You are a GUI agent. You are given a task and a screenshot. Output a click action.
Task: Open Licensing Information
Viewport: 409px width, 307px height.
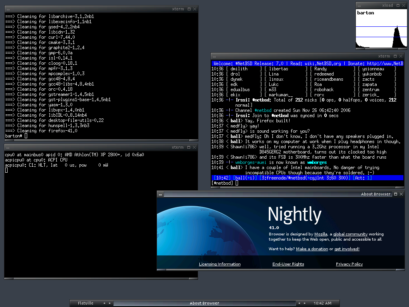(220, 264)
